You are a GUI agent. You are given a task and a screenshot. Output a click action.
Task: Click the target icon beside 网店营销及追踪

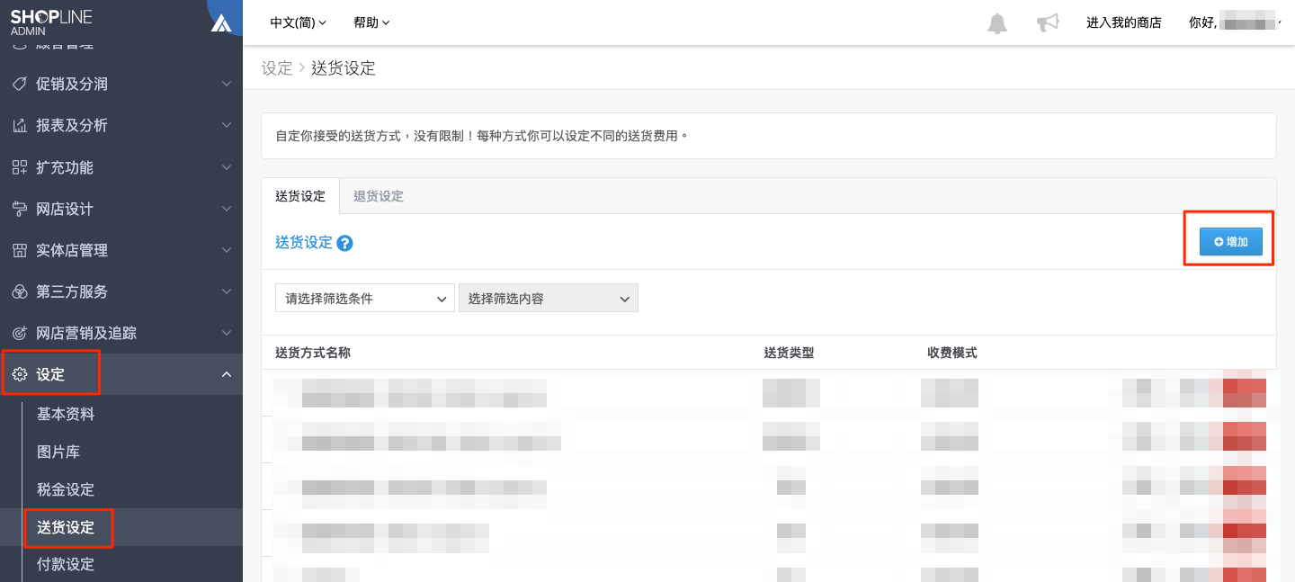(19, 333)
